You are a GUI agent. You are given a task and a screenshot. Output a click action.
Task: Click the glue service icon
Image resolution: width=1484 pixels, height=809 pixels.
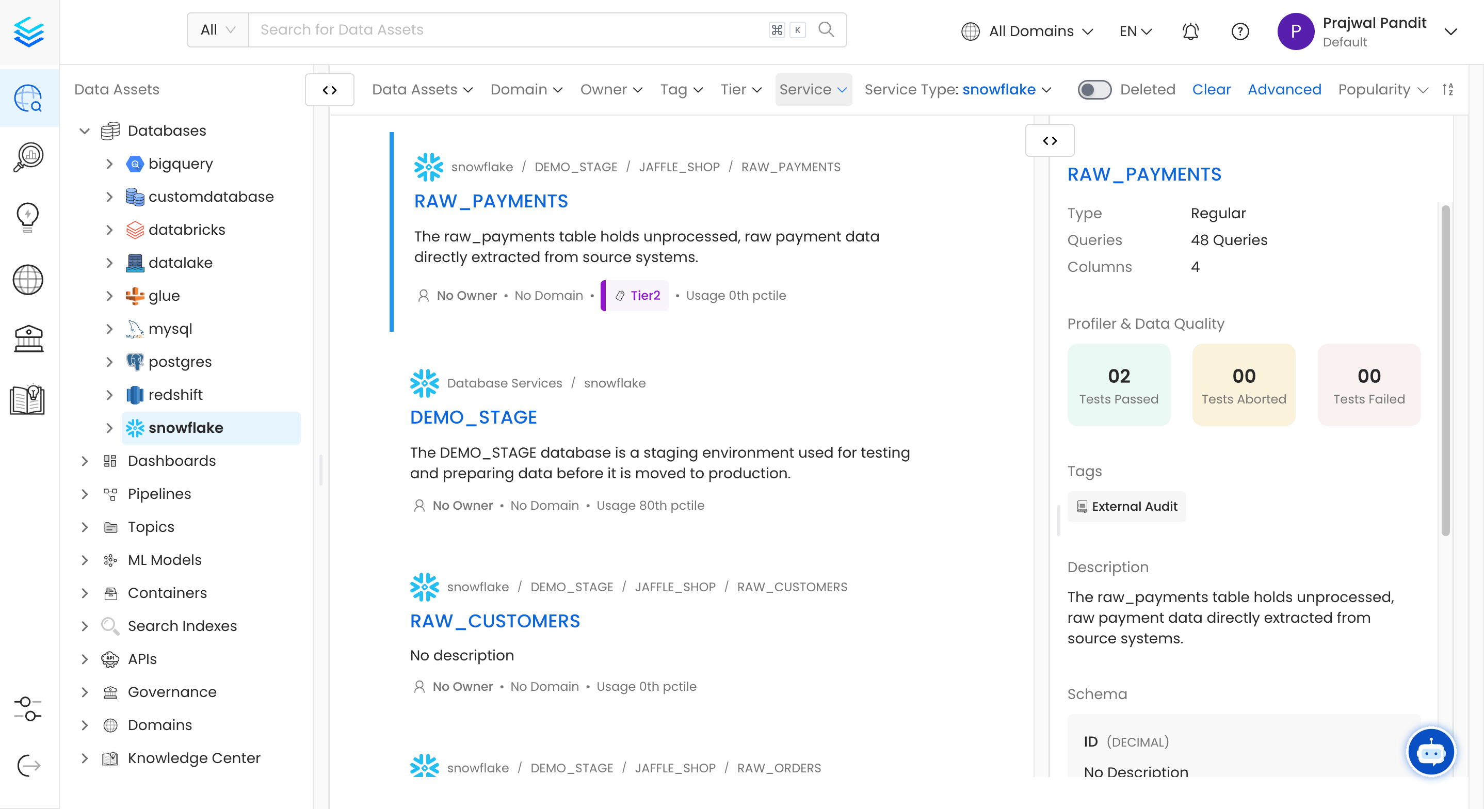coord(135,296)
